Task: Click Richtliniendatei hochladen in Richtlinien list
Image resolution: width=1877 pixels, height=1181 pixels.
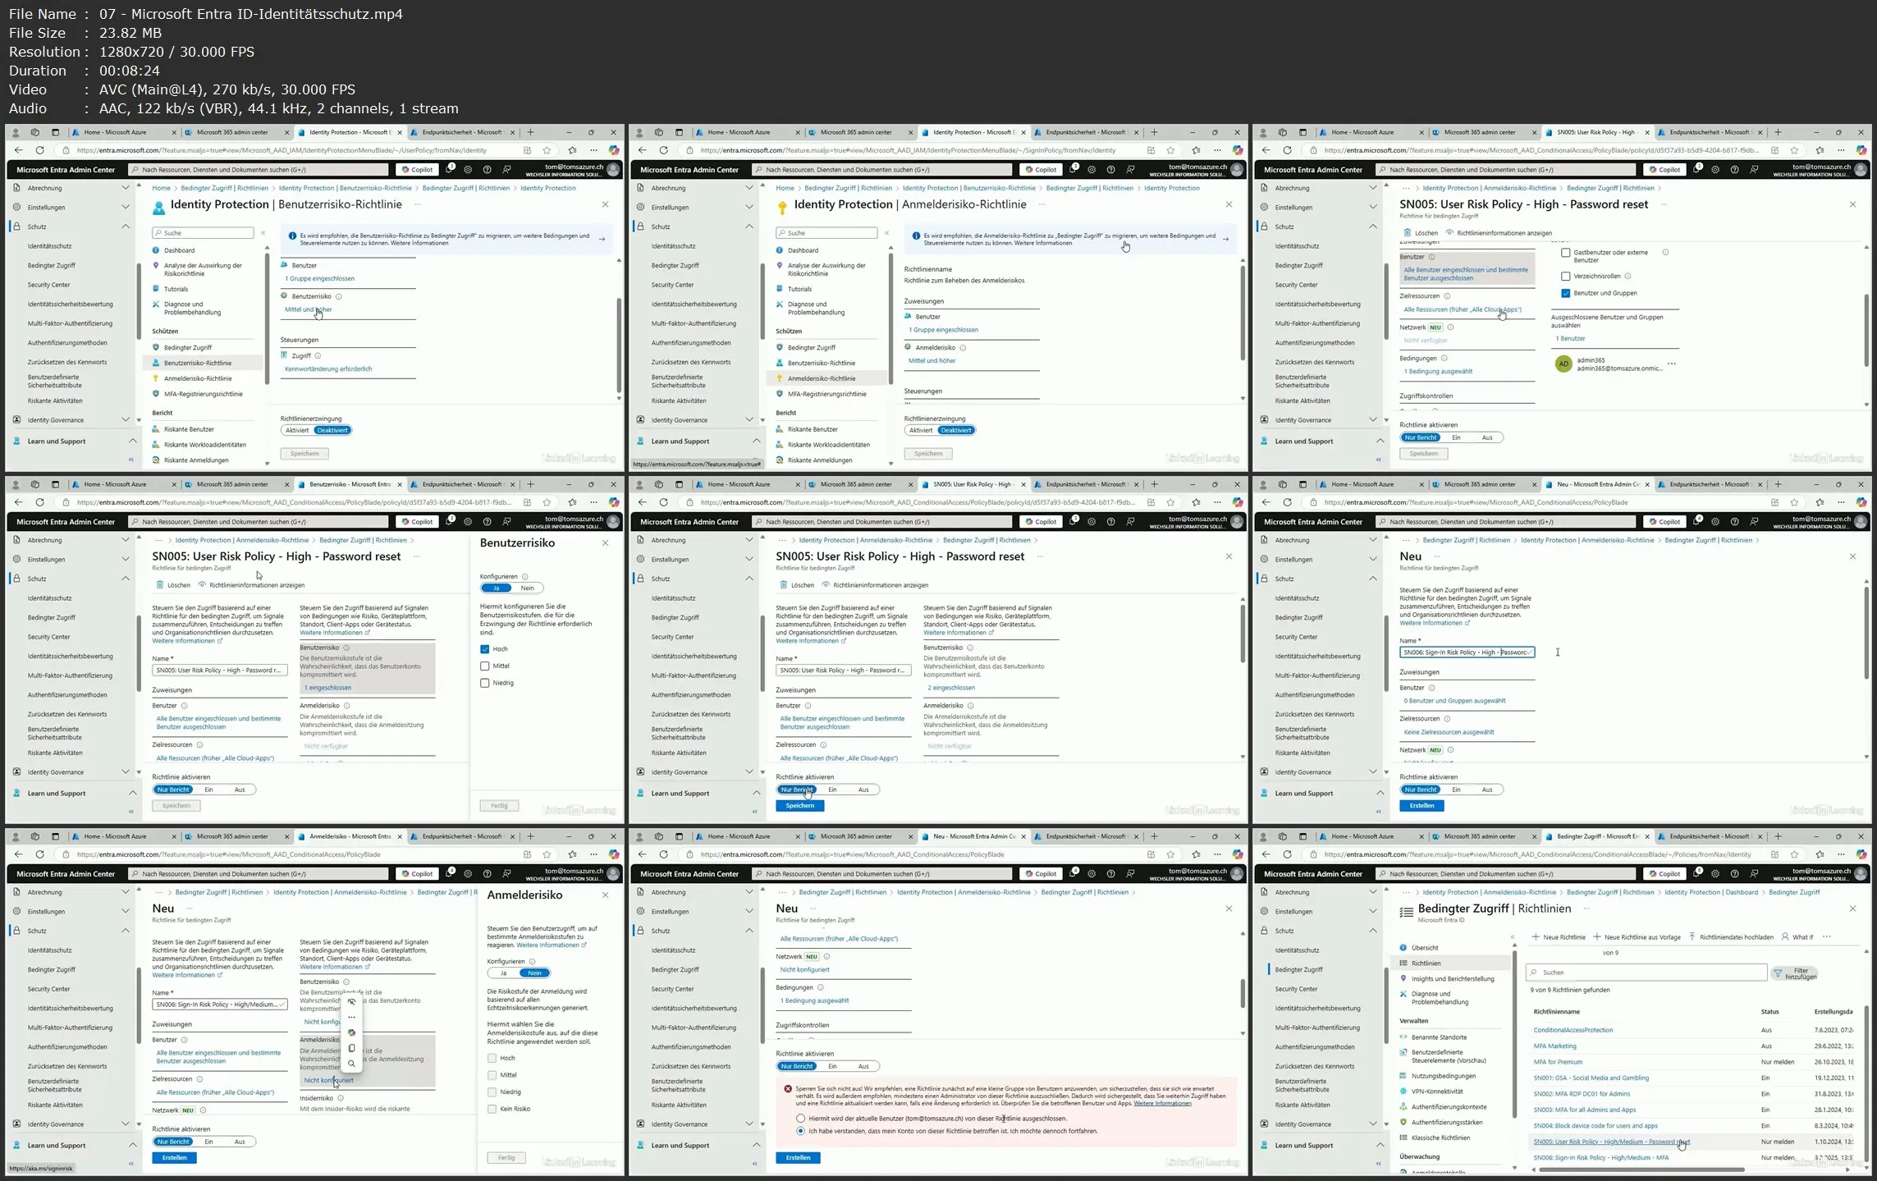Action: [x=1729, y=936]
